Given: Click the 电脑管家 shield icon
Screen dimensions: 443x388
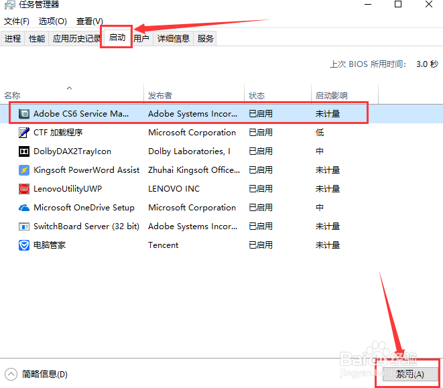Looking at the screenshot, I should 24,245.
